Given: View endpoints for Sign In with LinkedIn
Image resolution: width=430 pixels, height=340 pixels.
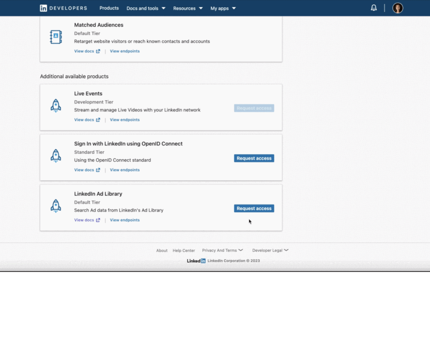Looking at the screenshot, I should click(x=125, y=170).
